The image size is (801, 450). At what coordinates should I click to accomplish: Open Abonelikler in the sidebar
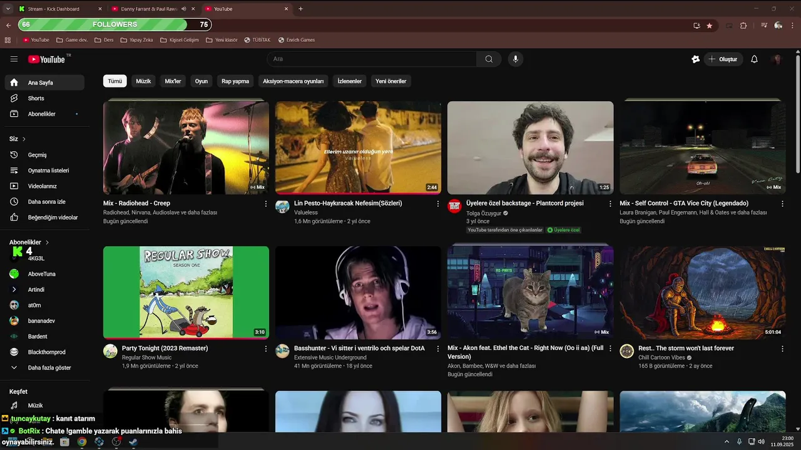pos(44,114)
